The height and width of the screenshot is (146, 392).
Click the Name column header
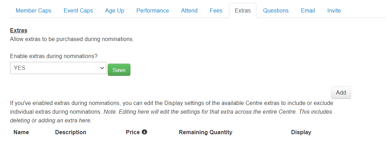tap(21, 132)
